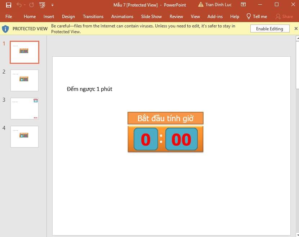
Task: Click the Enable Editing button
Action: point(269,28)
